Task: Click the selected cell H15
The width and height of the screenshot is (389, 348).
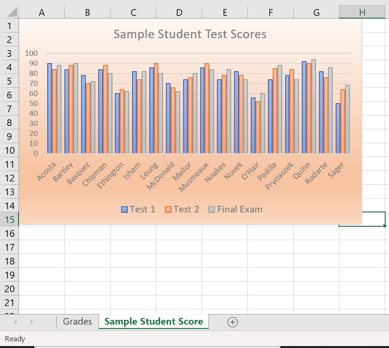Action: (374, 219)
